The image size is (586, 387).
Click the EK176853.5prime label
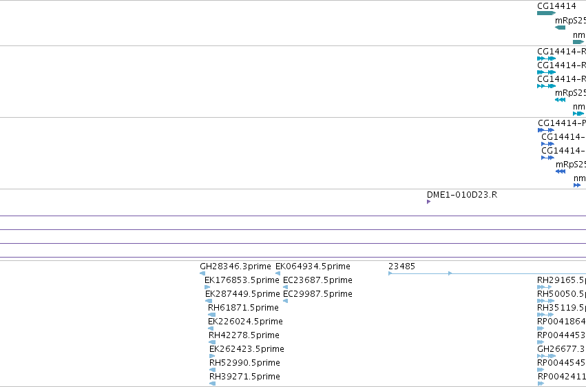click(x=242, y=280)
